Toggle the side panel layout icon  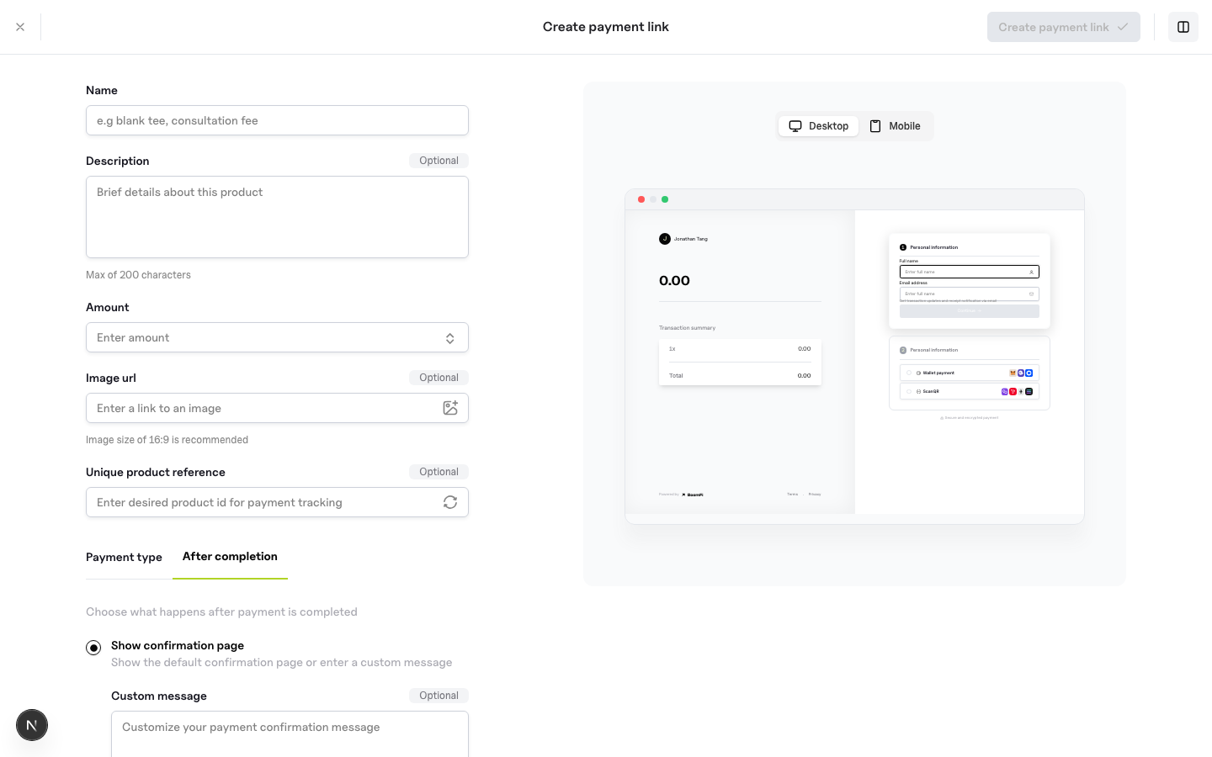coord(1183,27)
